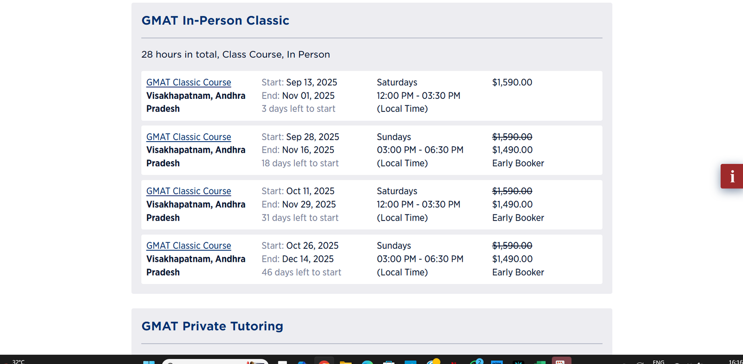The width and height of the screenshot is (743, 364).
Task: Click the GMAT In-Person Classic heading
Action: pyautogui.click(x=215, y=20)
